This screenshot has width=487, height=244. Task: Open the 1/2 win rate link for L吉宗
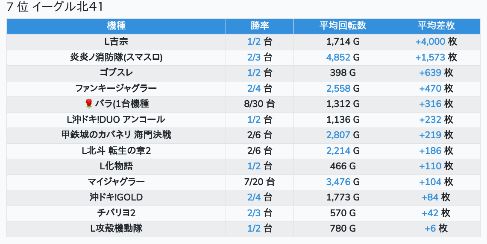coord(254,42)
